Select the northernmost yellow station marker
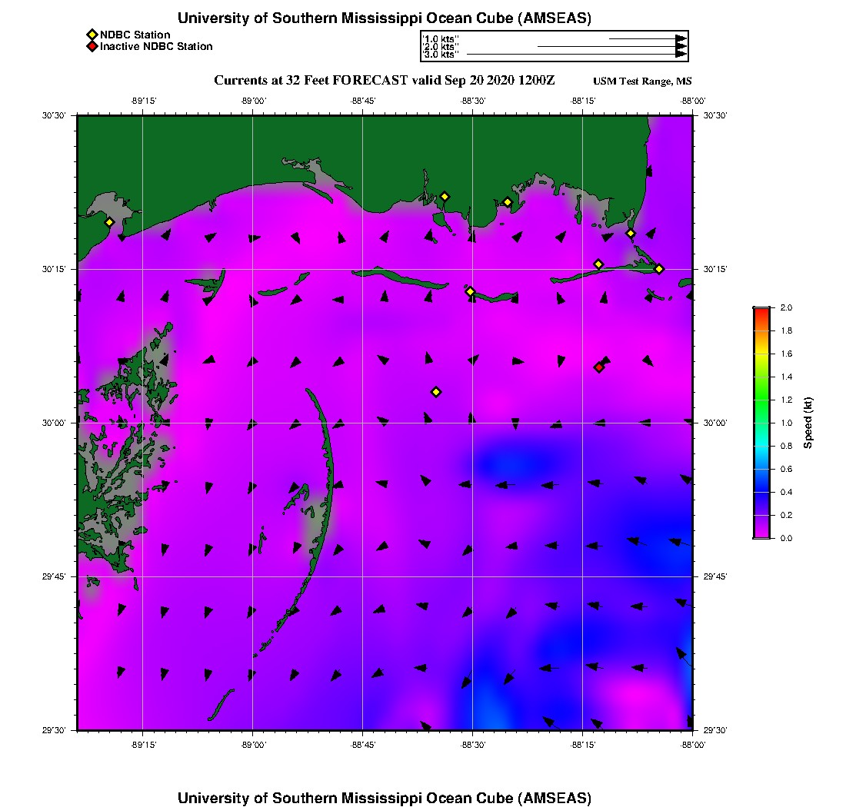 pos(445,196)
